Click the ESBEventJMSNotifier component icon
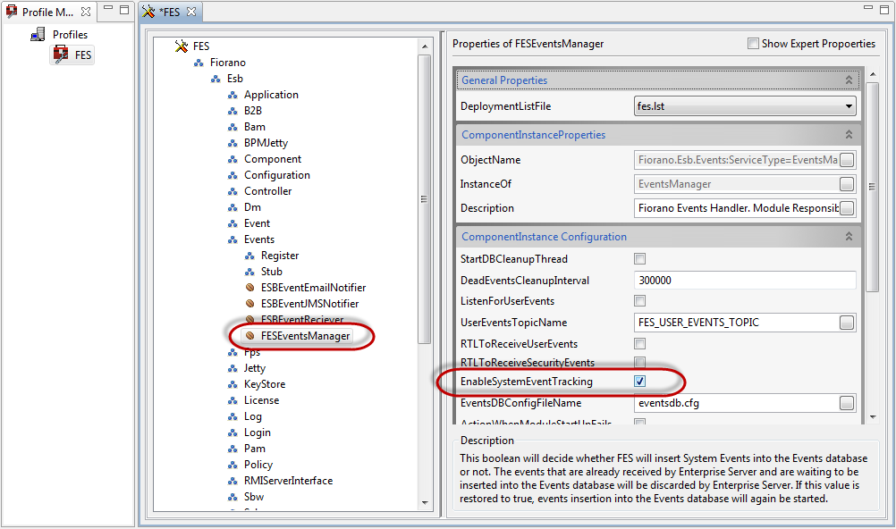Image resolution: width=896 pixels, height=529 pixels. 249,303
